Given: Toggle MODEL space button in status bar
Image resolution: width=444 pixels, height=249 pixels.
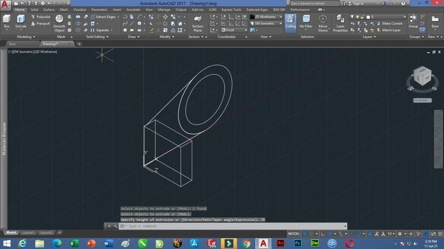Looking at the screenshot, I should [x=294, y=234].
